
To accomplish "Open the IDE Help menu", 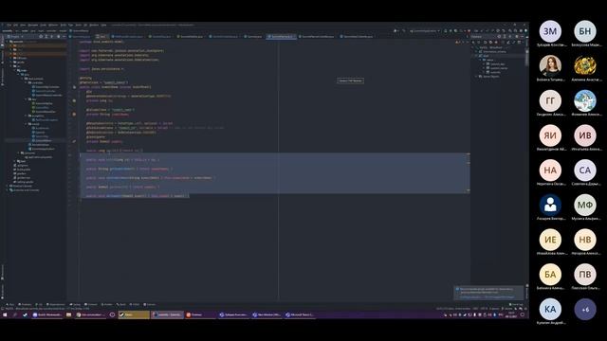I will coord(103,25).
